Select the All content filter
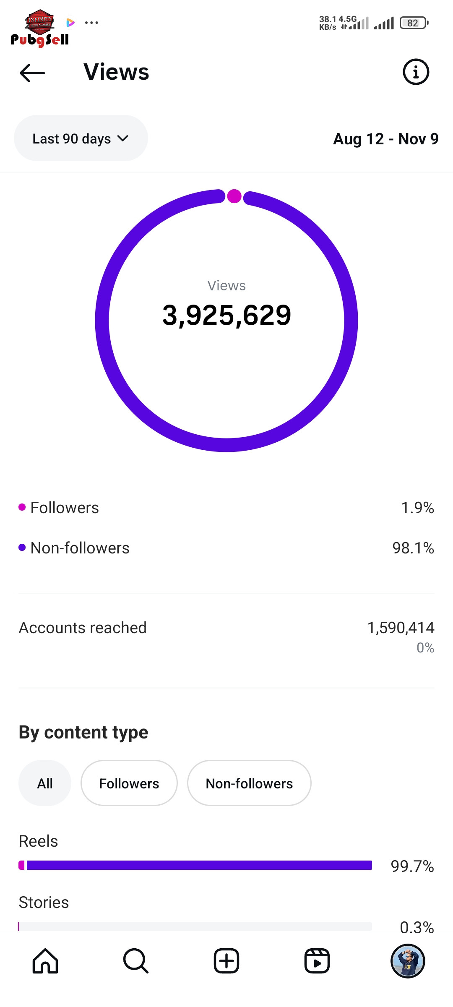The image size is (453, 1007). click(45, 783)
